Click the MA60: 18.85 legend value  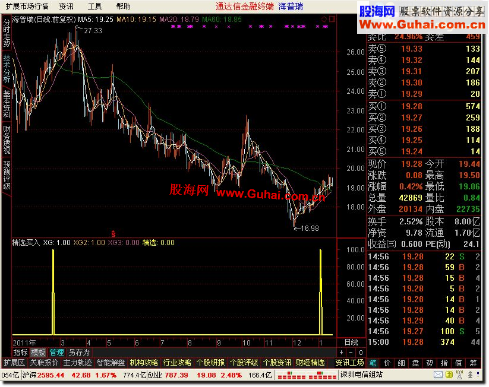point(222,20)
